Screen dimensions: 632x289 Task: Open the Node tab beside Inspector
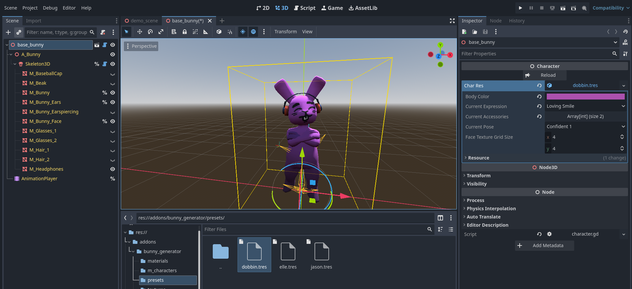coord(496,21)
